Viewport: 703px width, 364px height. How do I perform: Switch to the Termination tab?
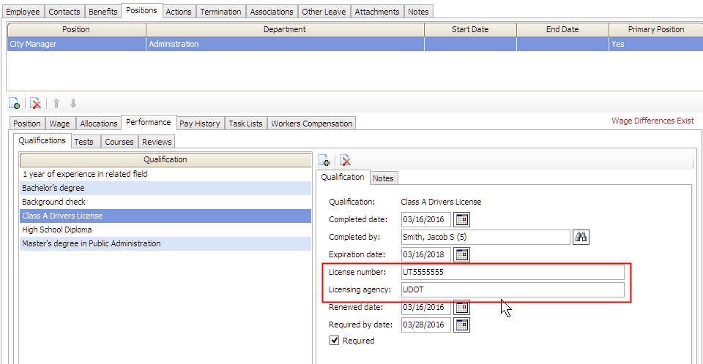[220, 12]
